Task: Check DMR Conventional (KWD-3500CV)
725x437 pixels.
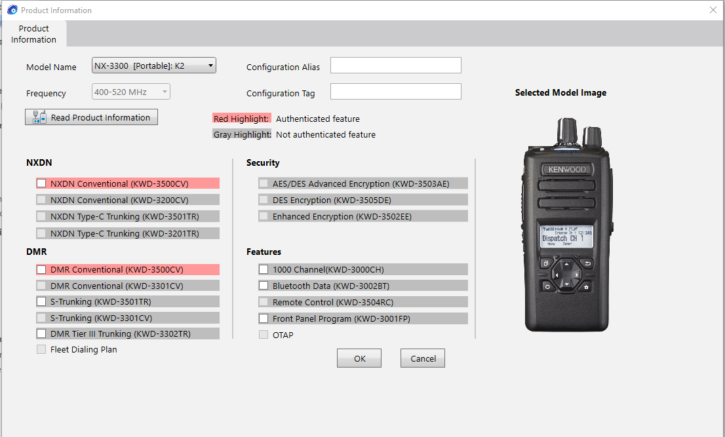Action: pyautogui.click(x=41, y=269)
